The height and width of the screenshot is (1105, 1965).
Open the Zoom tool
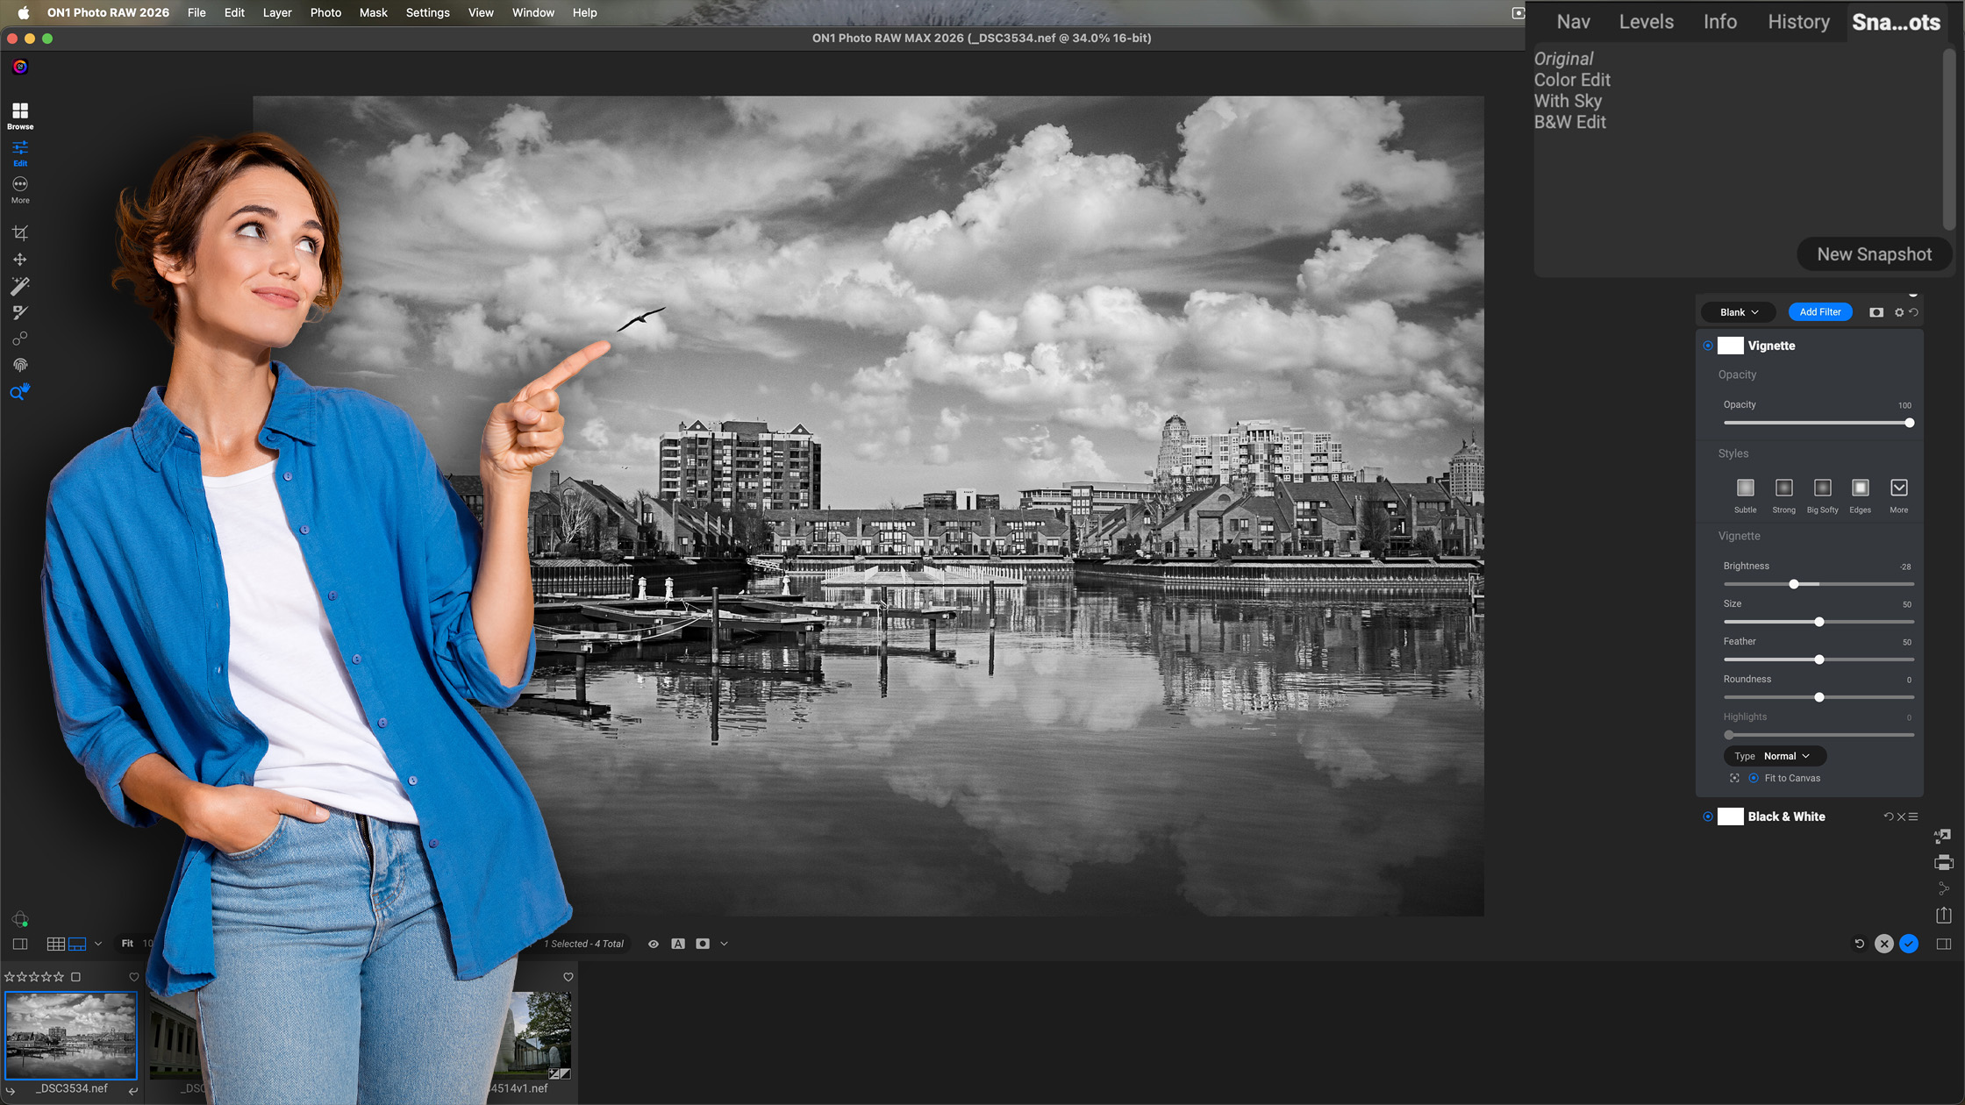pyautogui.click(x=19, y=392)
